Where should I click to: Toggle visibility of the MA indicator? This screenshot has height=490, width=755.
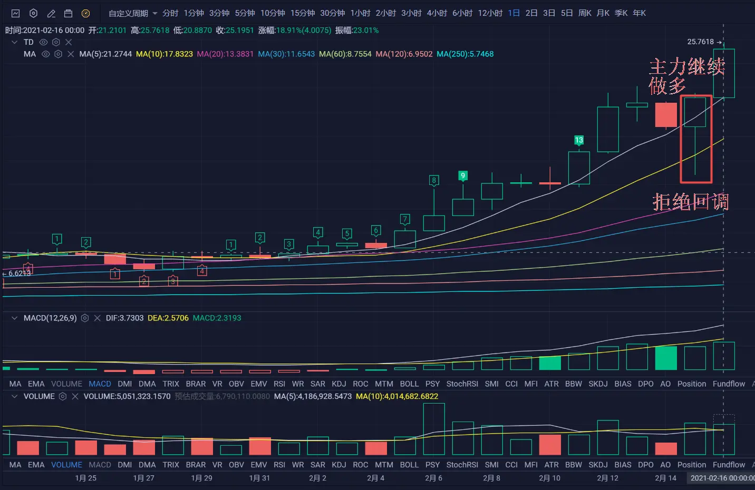[x=46, y=54]
